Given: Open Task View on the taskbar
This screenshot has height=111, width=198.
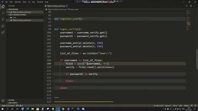Looking at the screenshot, I should click(17, 109).
